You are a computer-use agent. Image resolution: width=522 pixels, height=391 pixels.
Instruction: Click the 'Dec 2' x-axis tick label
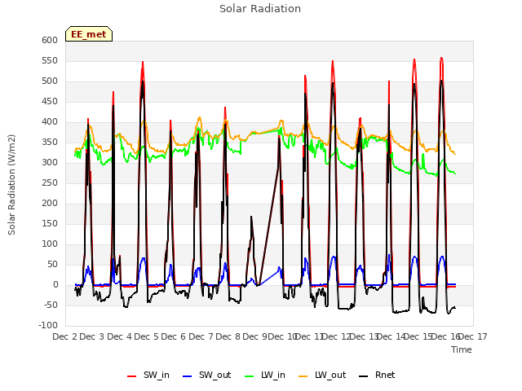pos(65,336)
